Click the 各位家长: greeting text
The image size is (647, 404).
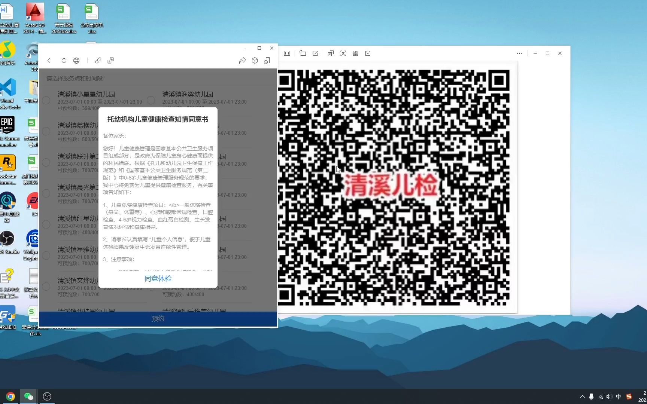tap(115, 136)
